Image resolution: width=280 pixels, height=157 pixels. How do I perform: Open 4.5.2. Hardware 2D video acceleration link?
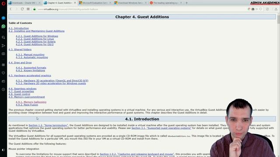pyautogui.click(x=51, y=83)
